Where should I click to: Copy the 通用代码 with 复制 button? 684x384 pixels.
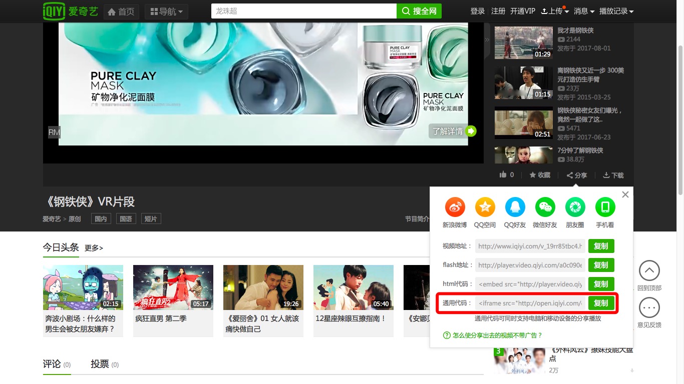601,303
